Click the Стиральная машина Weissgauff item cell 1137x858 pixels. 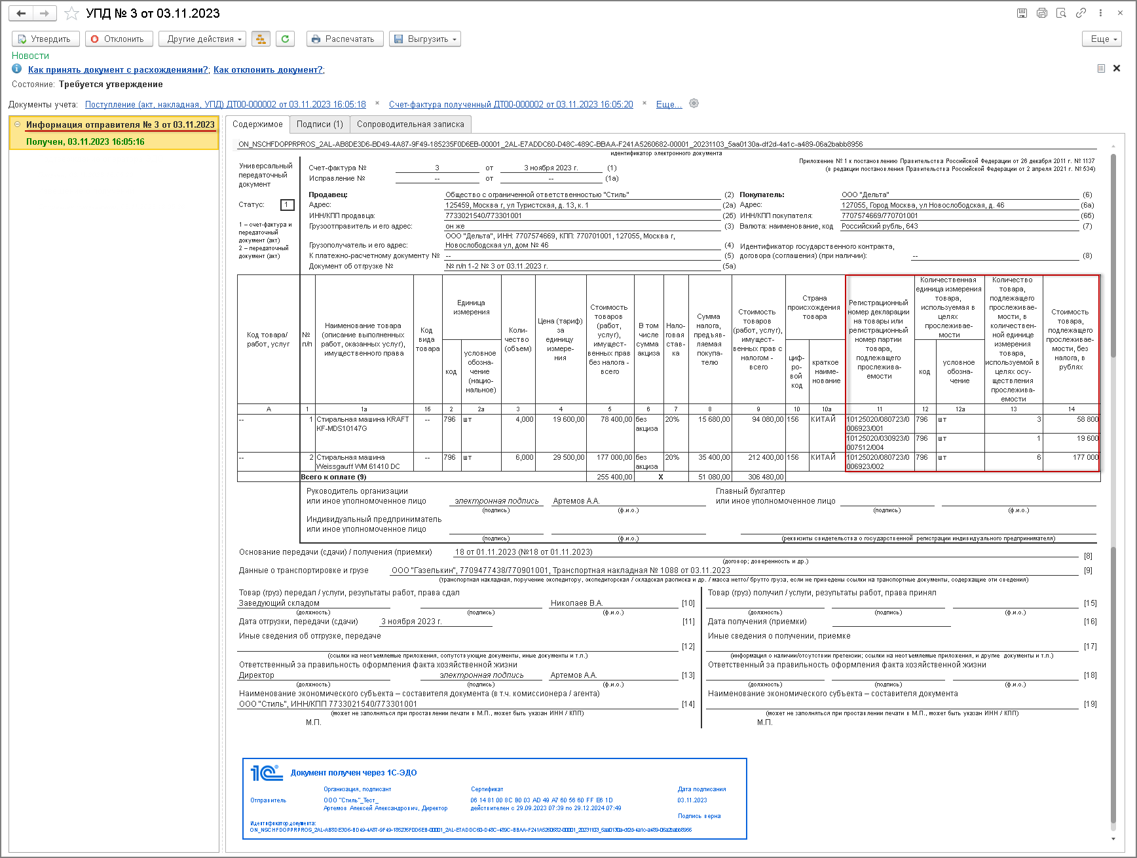tap(364, 462)
